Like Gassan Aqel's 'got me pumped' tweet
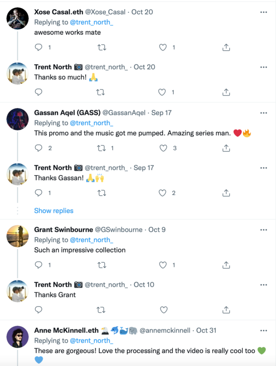This screenshot has height=366, width=276. click(162, 148)
